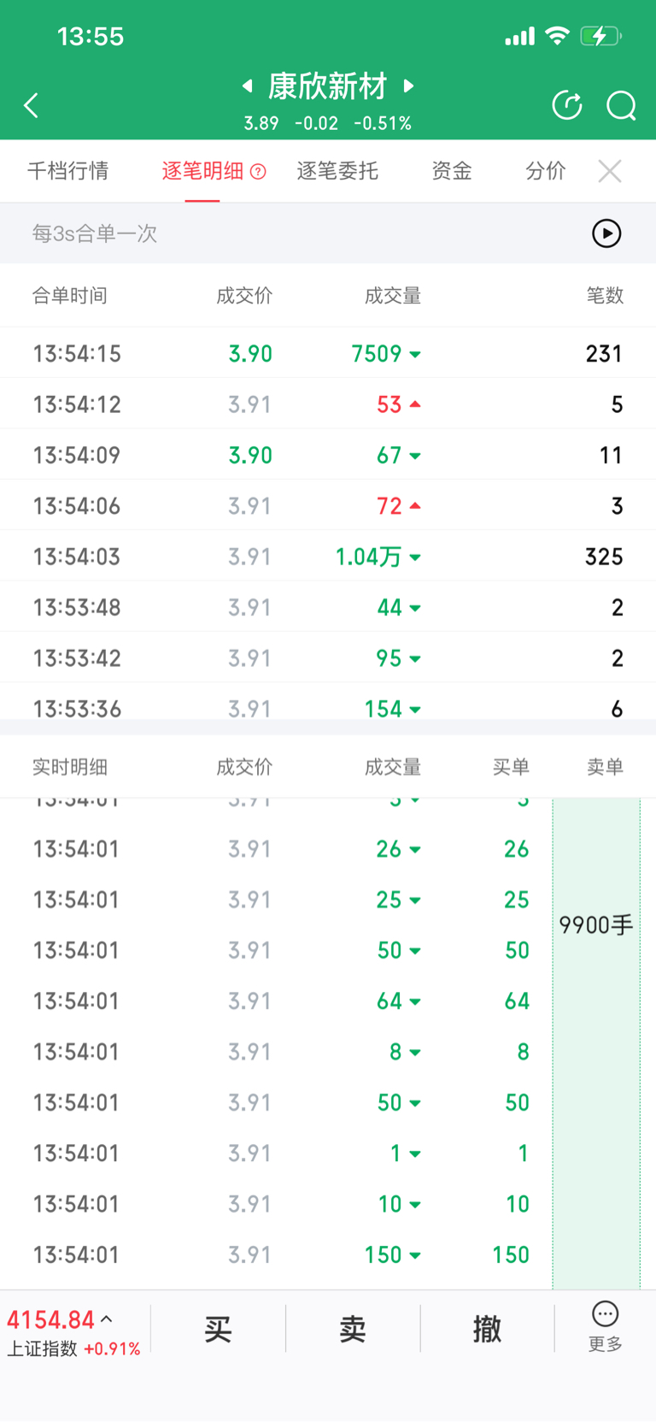The height and width of the screenshot is (1422, 656).
Task: Tap help icon beside 逐笔明细
Action: pyautogui.click(x=258, y=171)
